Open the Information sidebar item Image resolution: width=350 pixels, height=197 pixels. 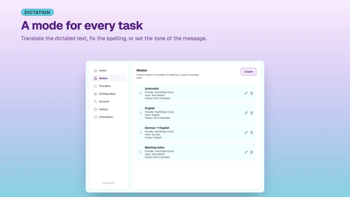point(108,117)
